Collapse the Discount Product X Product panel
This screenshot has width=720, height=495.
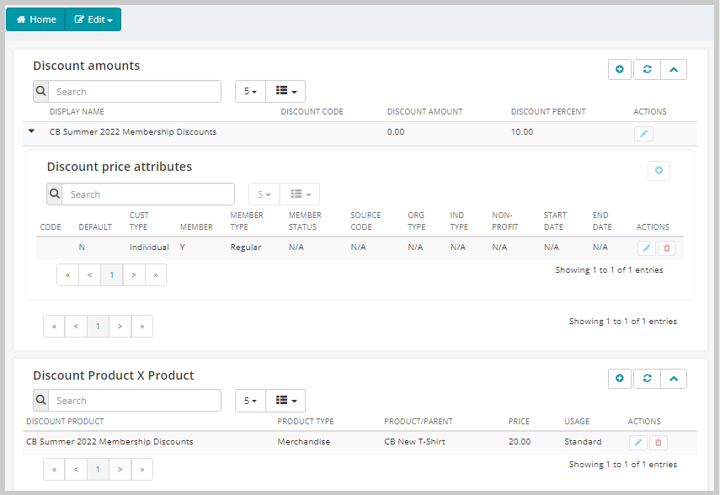[674, 378]
